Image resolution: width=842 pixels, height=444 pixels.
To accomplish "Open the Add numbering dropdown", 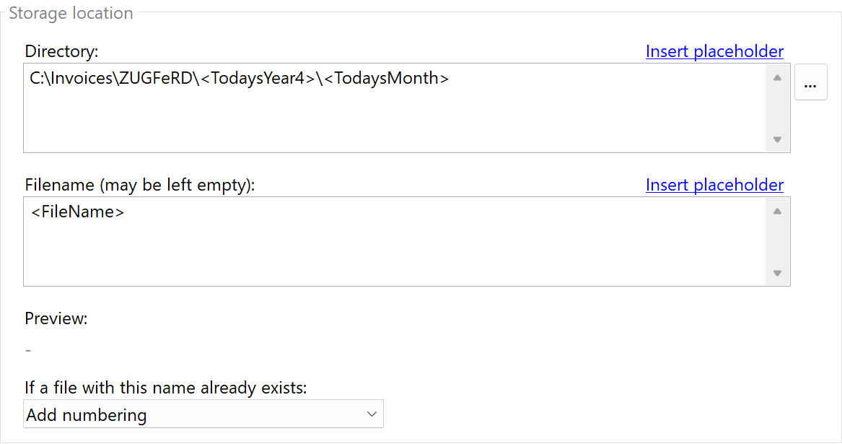I will click(x=203, y=414).
